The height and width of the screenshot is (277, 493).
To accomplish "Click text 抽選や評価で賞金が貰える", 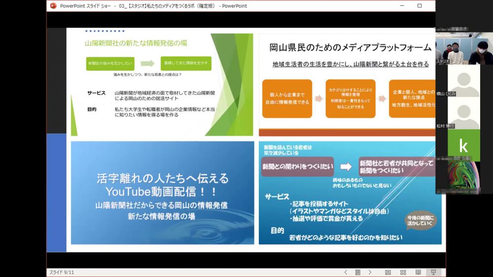I will pyautogui.click(x=326, y=218).
